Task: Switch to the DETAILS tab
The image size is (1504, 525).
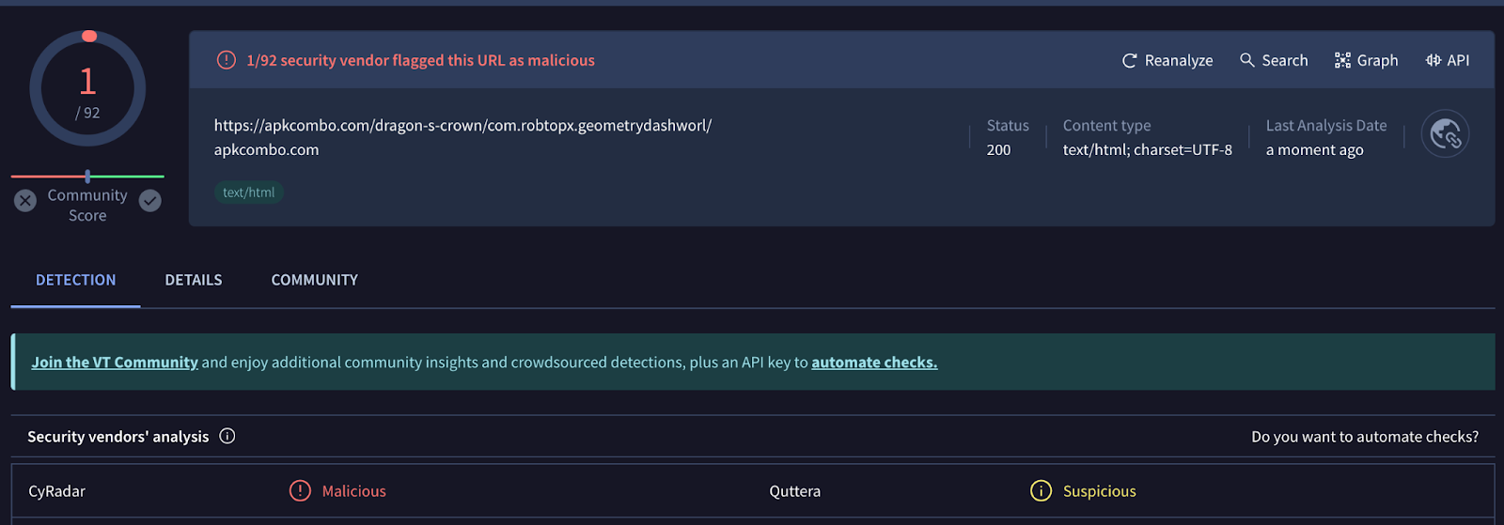Action: (x=194, y=280)
